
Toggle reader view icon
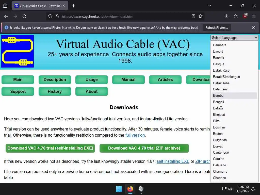tap(193, 17)
